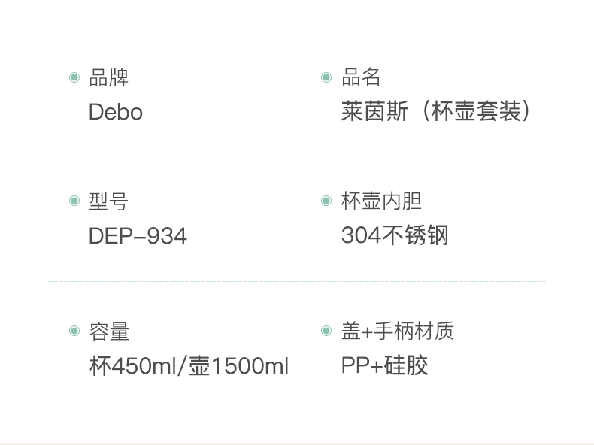Screen dimensions: 594x445
Task: Click the model number DEP-934
Action: (138, 236)
